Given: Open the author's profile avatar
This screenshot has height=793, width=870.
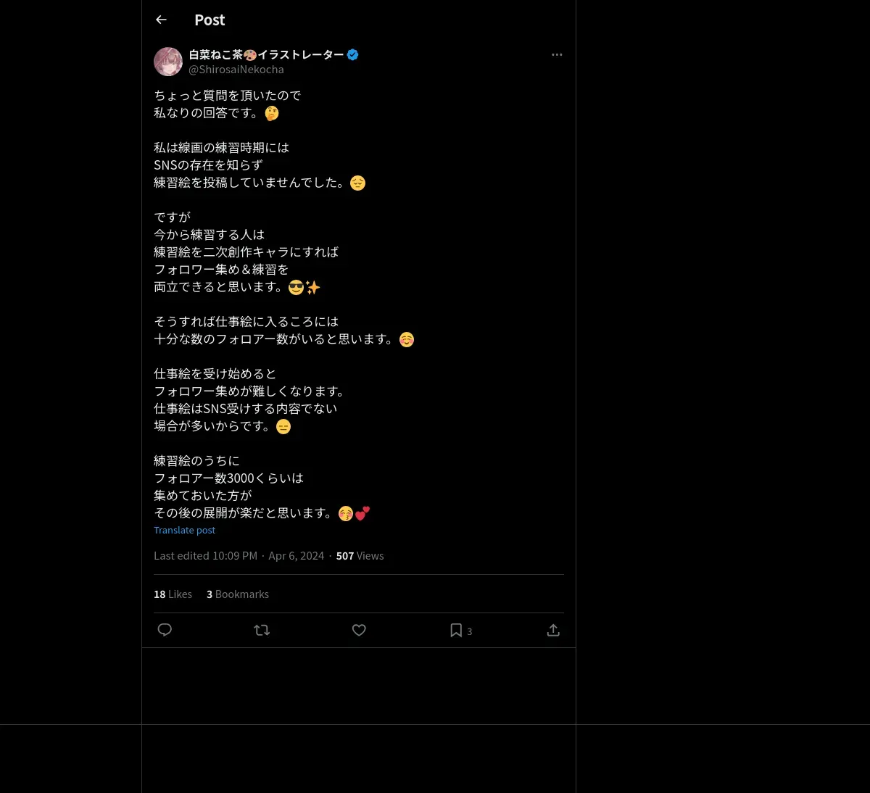Looking at the screenshot, I should tap(168, 62).
